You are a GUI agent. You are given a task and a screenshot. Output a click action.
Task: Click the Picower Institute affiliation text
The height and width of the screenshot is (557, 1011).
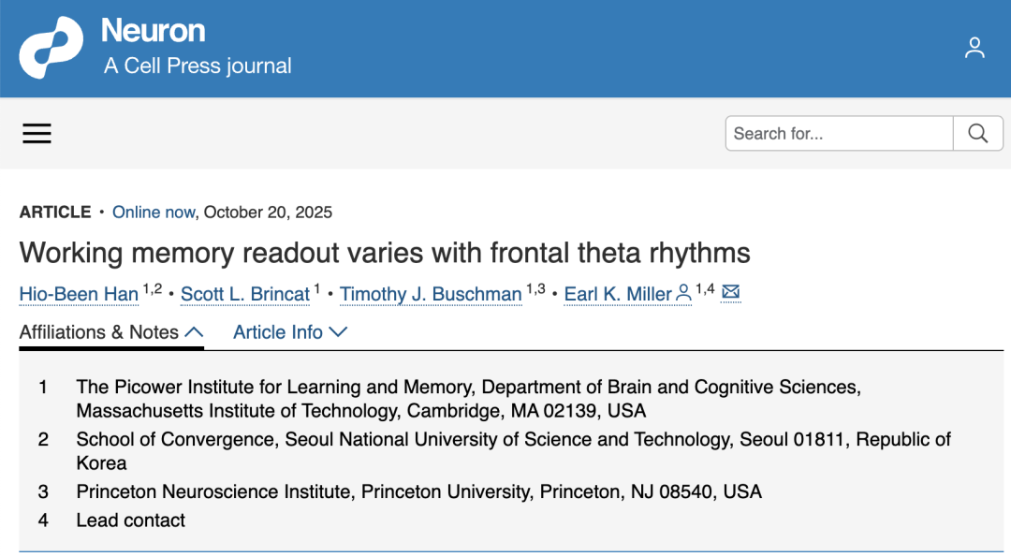click(x=469, y=399)
